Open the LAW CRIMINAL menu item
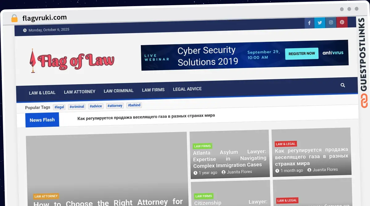Viewport: 370px width, 206px height. click(118, 91)
